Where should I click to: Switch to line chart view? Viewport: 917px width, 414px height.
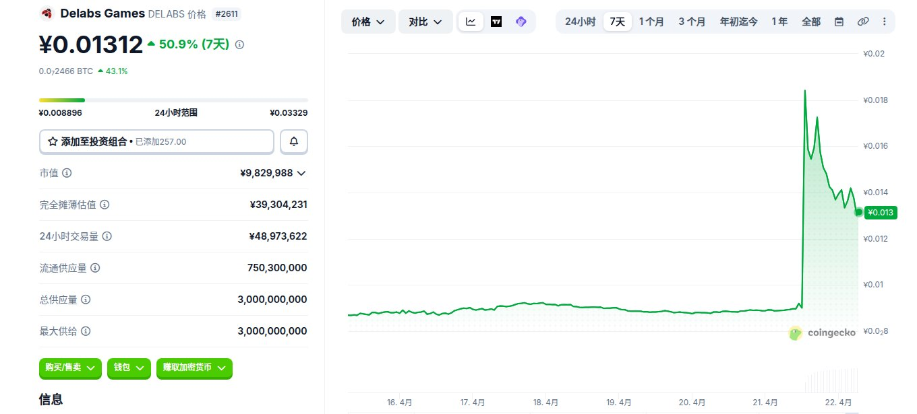coord(471,22)
